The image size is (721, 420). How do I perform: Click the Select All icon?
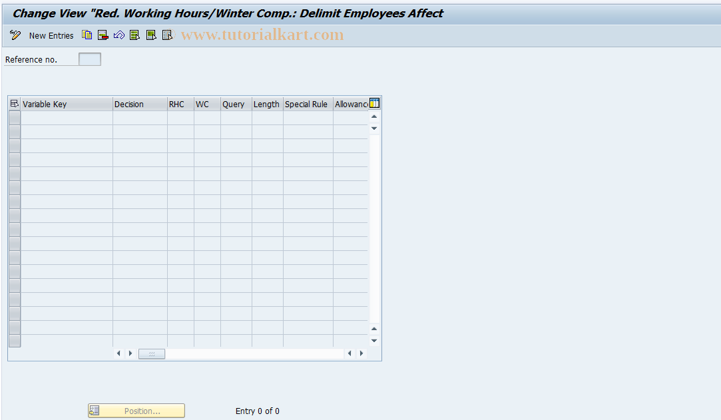click(134, 35)
